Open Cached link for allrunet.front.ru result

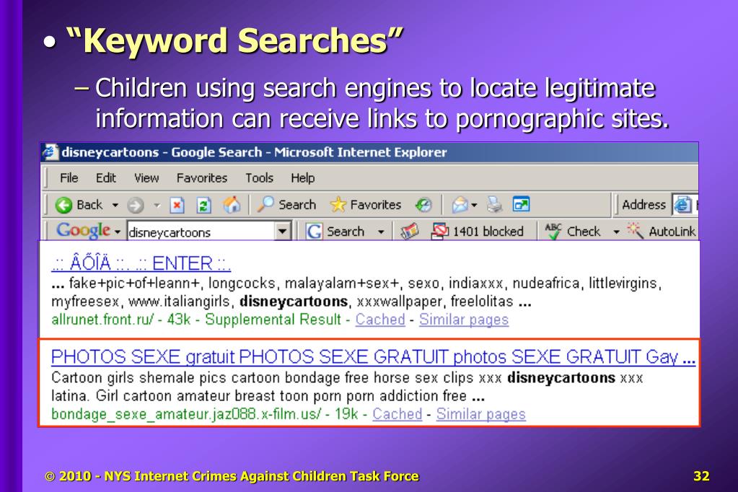point(380,319)
